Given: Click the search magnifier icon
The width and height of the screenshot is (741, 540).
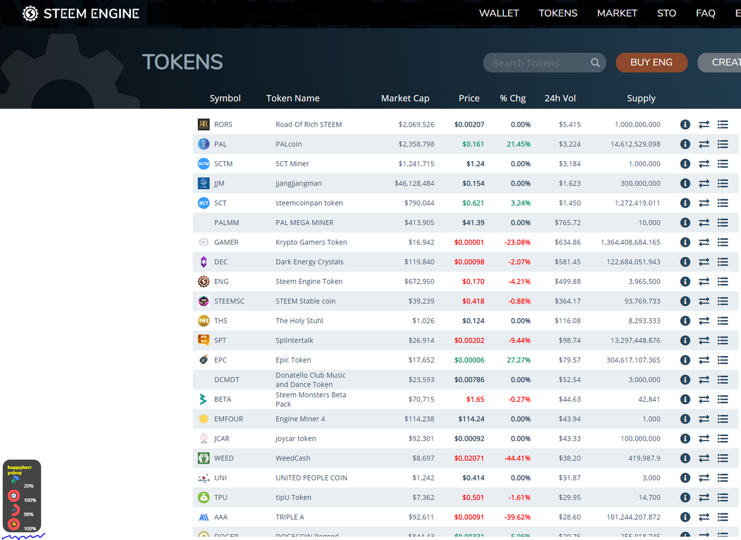Looking at the screenshot, I should [595, 63].
